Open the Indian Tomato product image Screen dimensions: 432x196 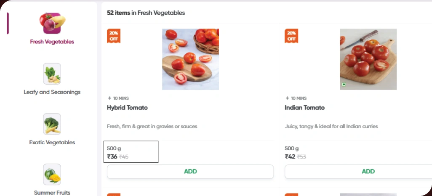[368, 59]
